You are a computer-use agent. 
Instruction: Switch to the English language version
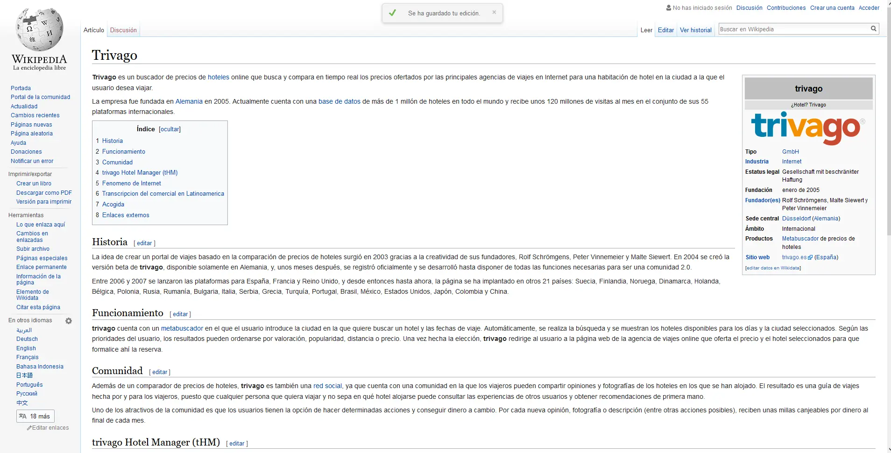[26, 348]
